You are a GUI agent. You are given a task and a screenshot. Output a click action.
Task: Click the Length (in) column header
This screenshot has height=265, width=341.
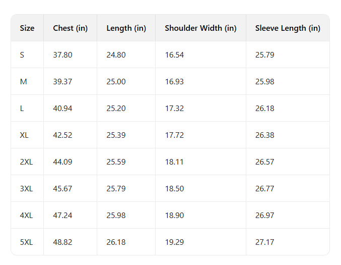(126, 28)
